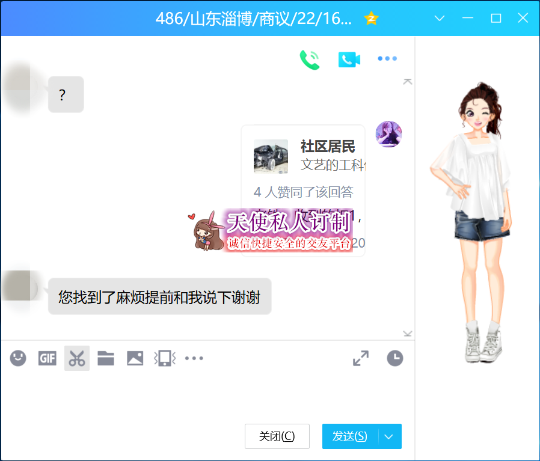Open the chat history clock icon
Screen dimensions: 540x461
tap(394, 359)
